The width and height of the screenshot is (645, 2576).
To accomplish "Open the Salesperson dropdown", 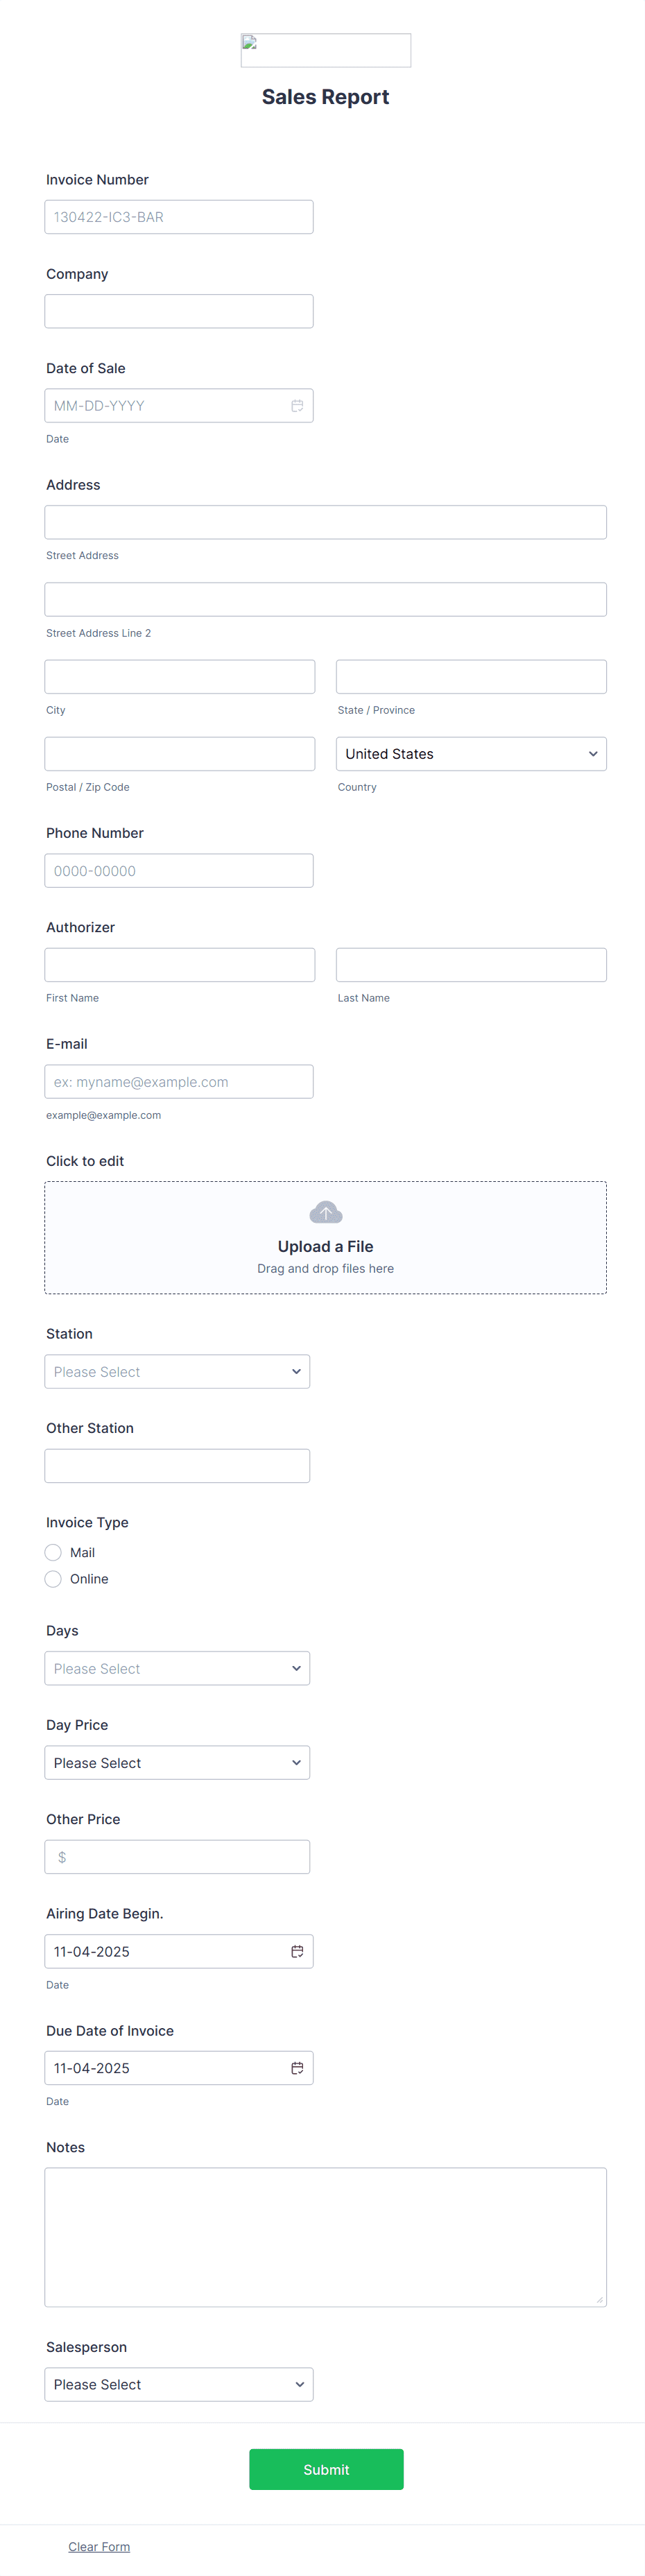I will (178, 2385).
